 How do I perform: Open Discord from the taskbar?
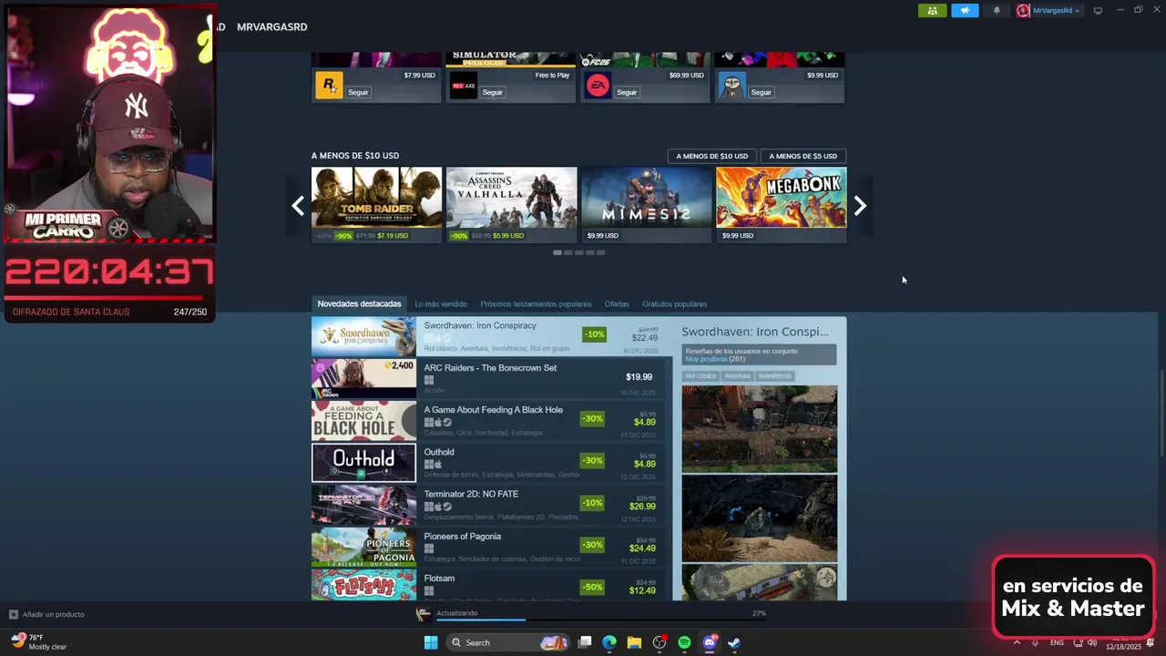pyautogui.click(x=710, y=642)
